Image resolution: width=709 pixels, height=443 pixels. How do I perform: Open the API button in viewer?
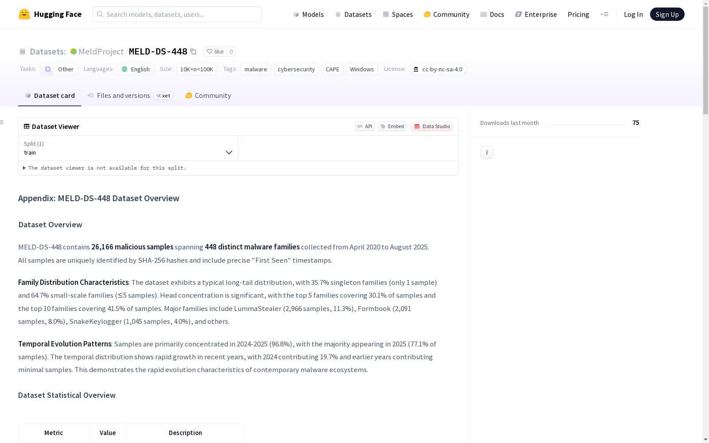click(x=365, y=126)
